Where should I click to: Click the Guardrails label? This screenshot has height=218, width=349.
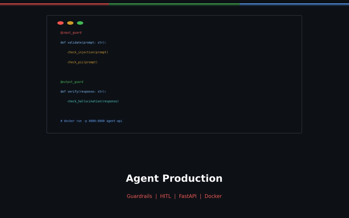(139, 196)
